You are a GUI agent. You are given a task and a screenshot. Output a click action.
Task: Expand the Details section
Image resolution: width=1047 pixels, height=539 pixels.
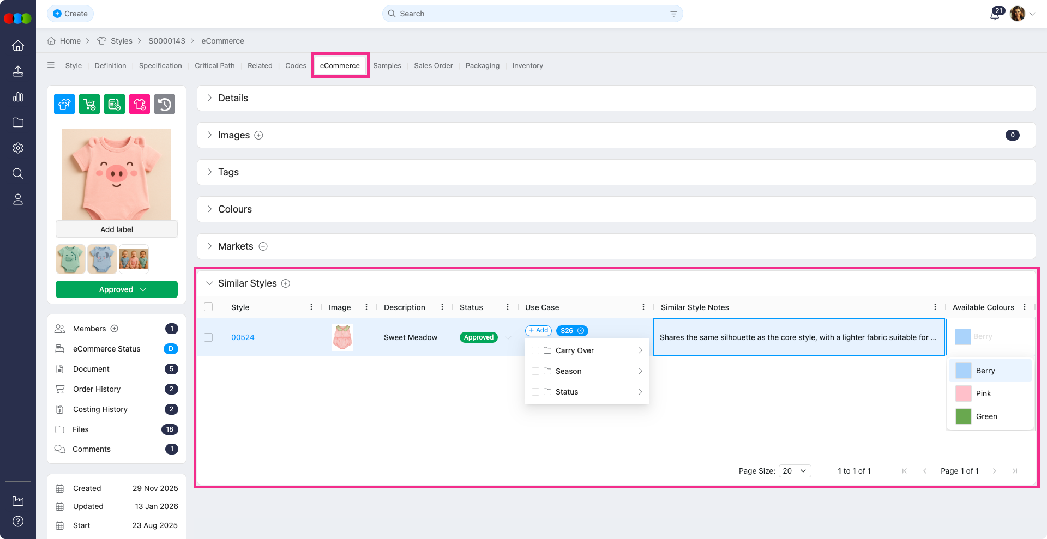click(209, 98)
